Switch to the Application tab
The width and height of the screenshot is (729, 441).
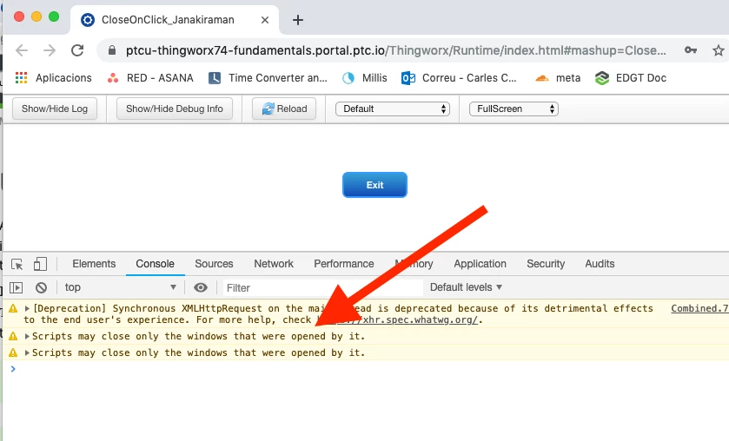click(480, 264)
